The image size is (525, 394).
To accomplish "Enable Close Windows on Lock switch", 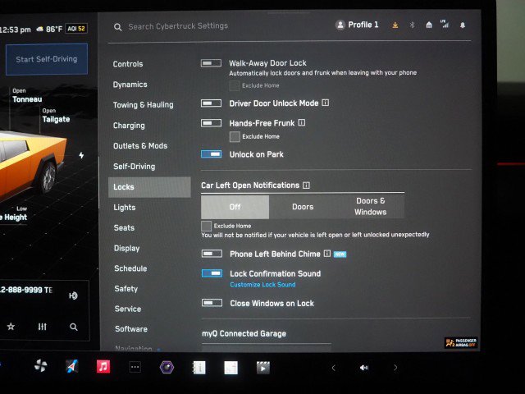I will (x=212, y=303).
